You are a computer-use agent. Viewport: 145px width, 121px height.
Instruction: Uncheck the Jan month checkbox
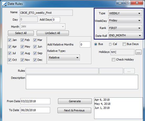pyautogui.click(x=9, y=40)
